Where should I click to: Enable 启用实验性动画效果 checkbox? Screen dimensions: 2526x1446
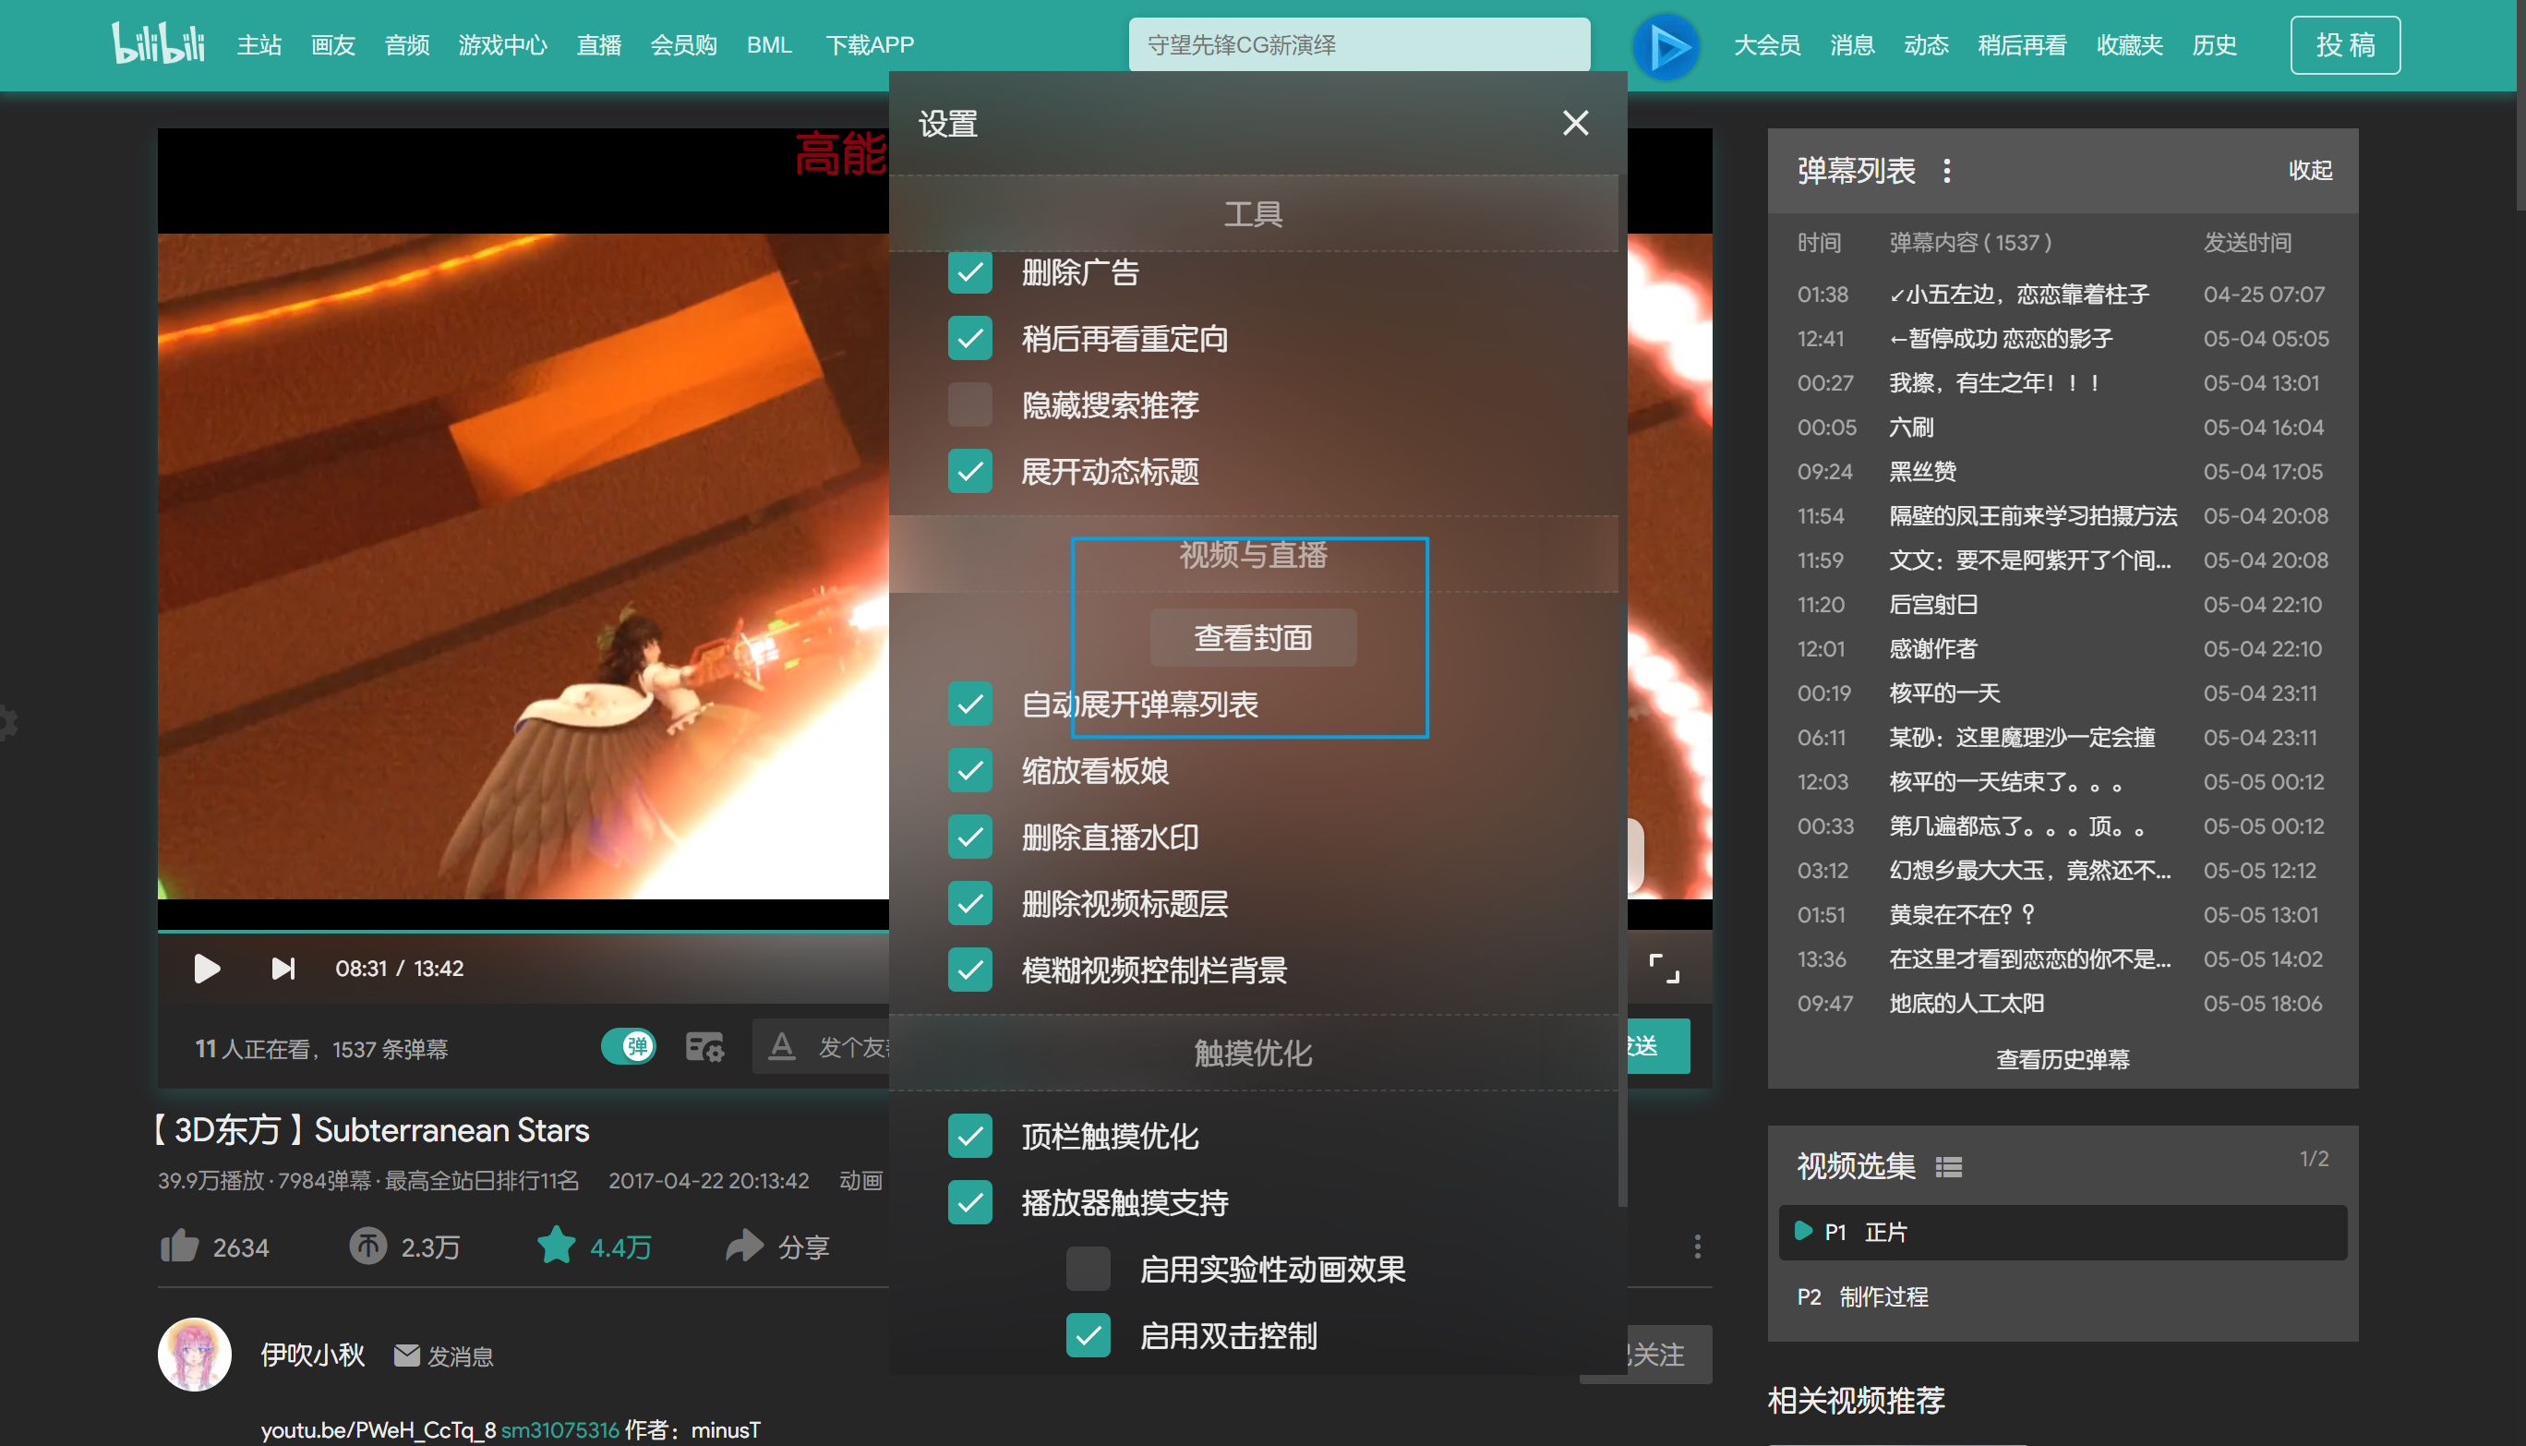(1089, 1270)
